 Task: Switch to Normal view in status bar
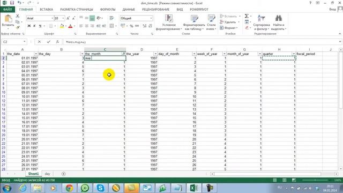point(274,180)
